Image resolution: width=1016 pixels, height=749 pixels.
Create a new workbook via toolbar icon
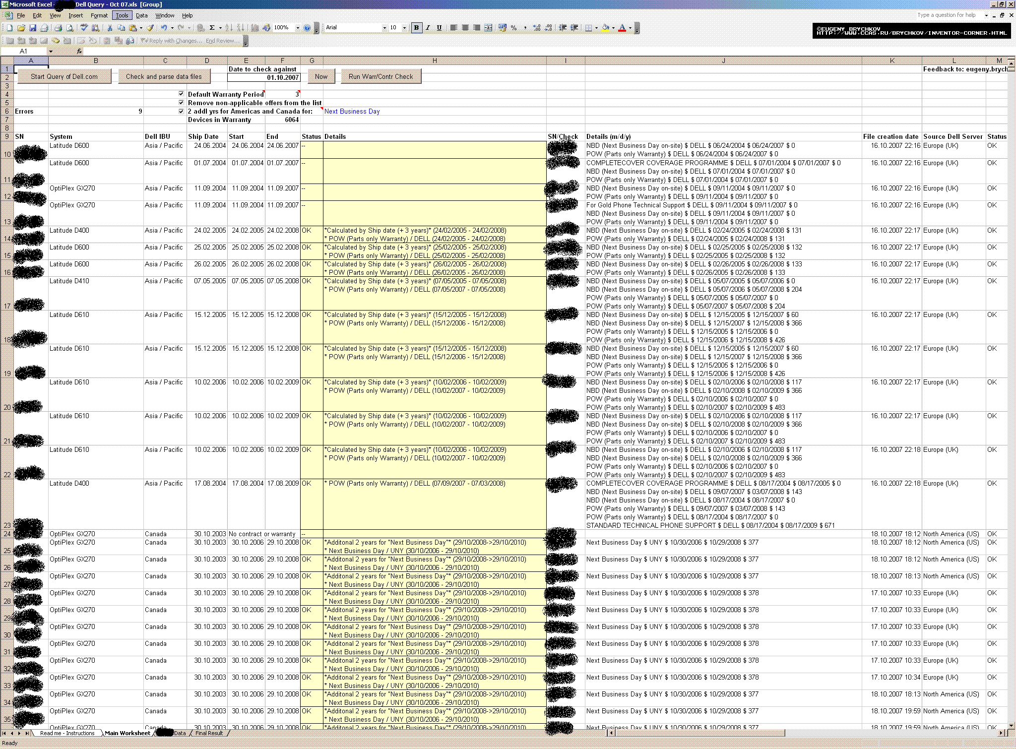9,28
